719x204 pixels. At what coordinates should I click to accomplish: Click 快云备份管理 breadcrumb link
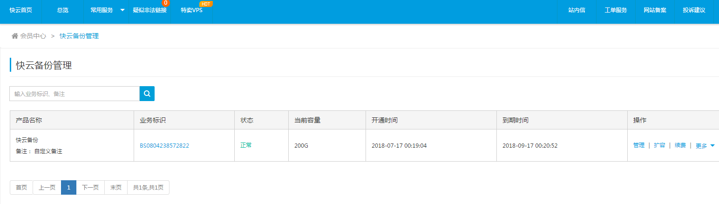[x=79, y=36]
